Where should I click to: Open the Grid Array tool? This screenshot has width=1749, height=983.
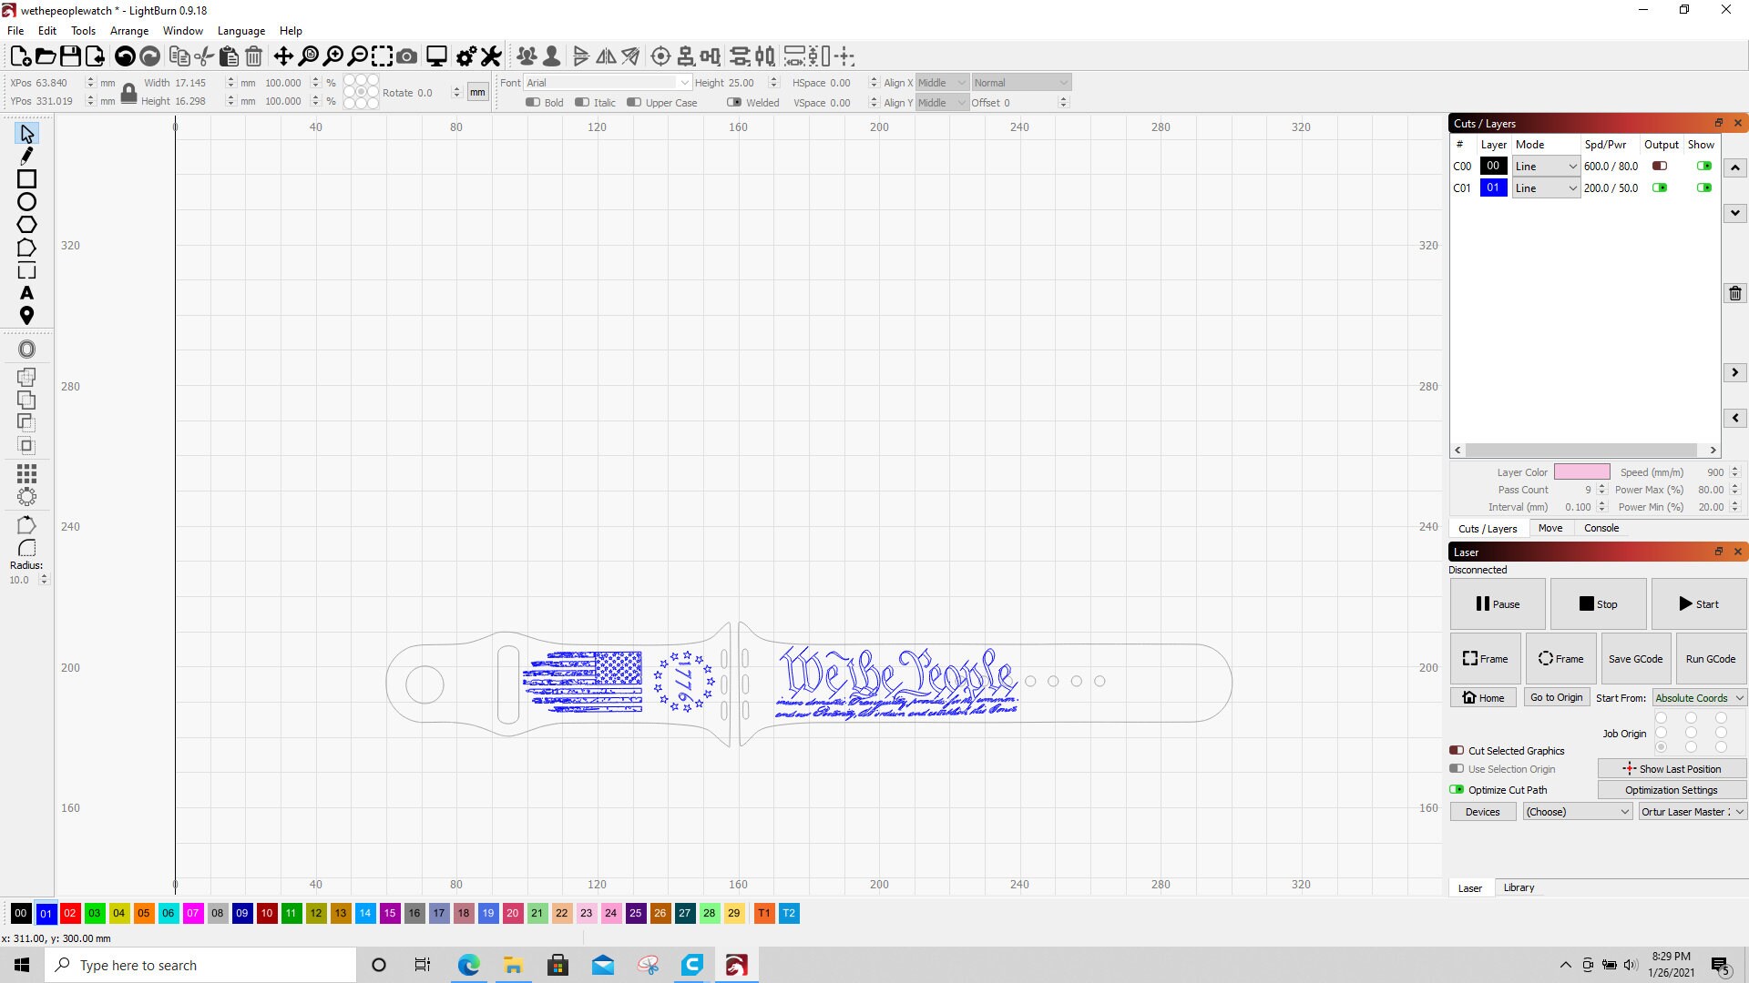point(26,473)
